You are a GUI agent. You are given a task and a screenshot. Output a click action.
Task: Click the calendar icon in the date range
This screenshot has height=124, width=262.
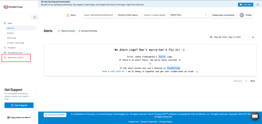(211, 37)
